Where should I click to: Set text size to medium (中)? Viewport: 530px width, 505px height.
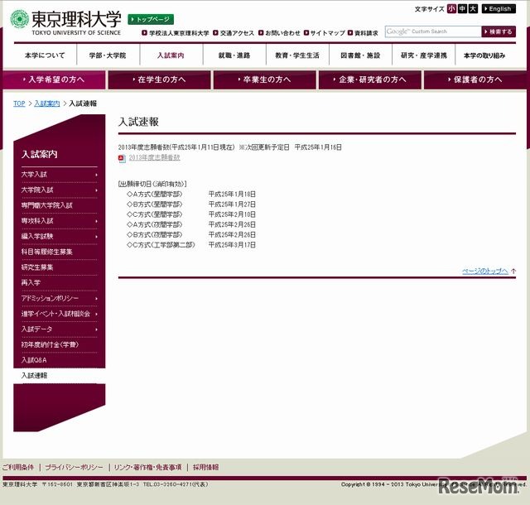click(462, 9)
